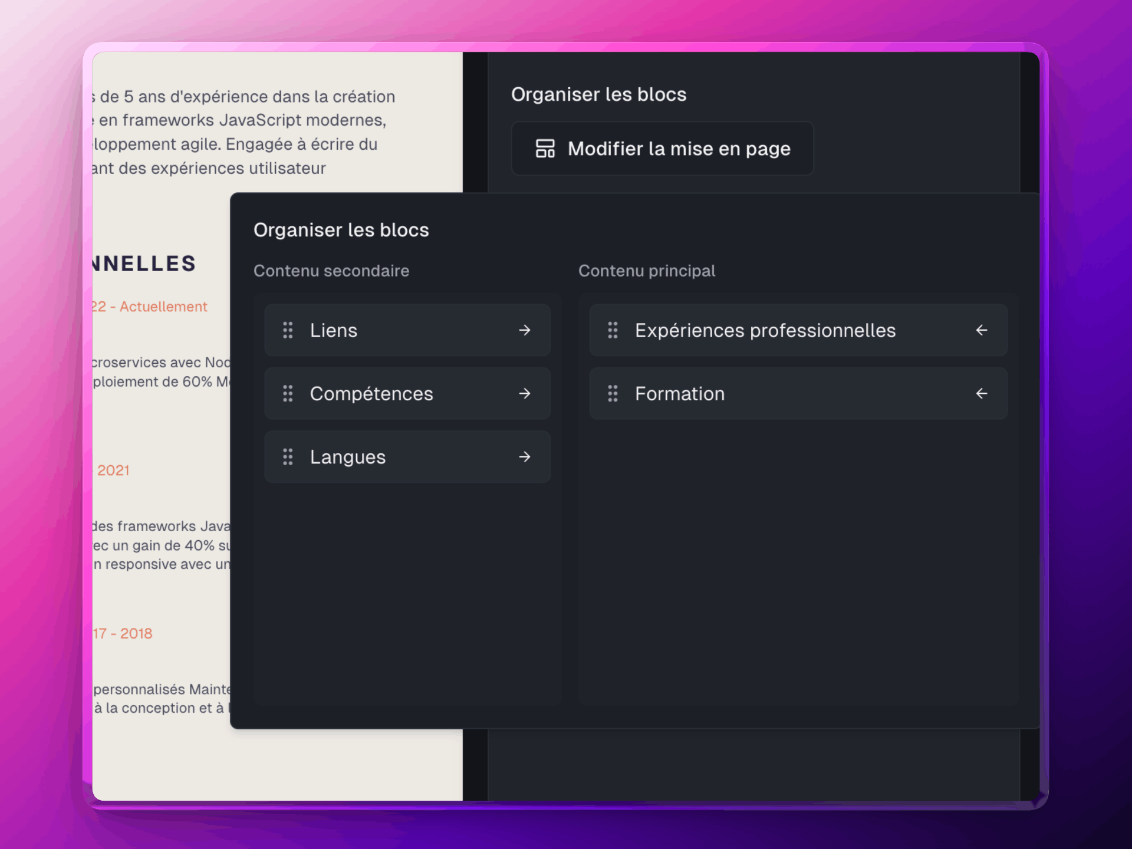The image size is (1132, 849).
Task: Select the Formation block label
Action: (x=679, y=393)
